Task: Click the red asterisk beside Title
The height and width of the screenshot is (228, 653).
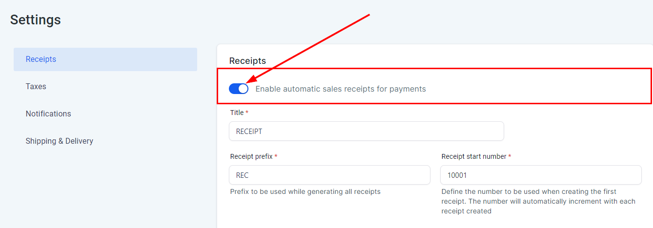Action: (x=247, y=113)
